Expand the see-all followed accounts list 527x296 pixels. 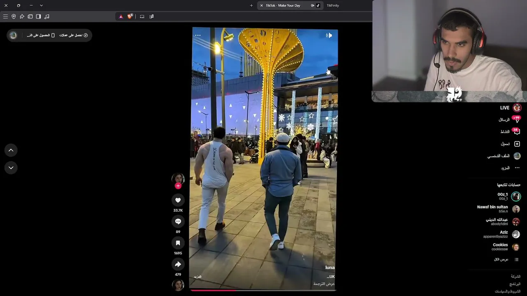tap(506, 259)
